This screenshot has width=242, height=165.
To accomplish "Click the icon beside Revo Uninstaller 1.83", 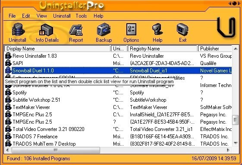I will (8, 56).
